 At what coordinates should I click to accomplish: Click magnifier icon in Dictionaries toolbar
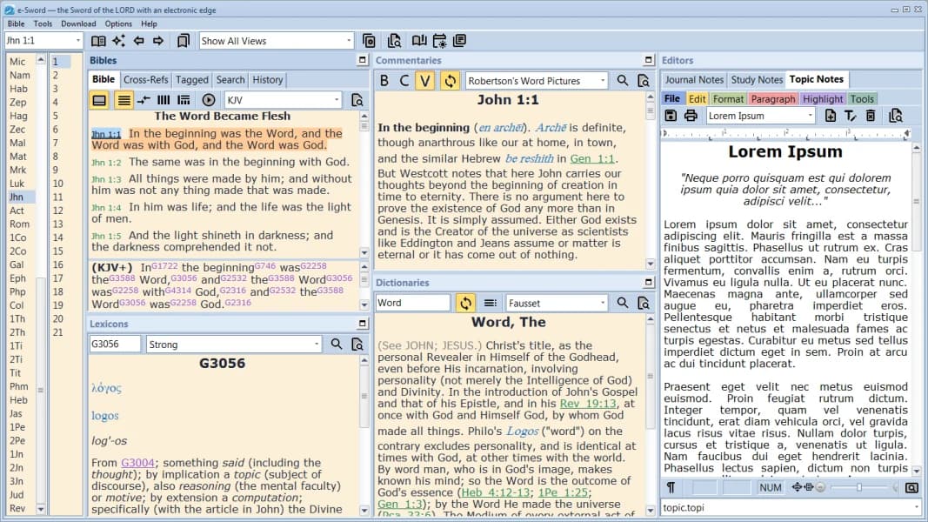623,303
